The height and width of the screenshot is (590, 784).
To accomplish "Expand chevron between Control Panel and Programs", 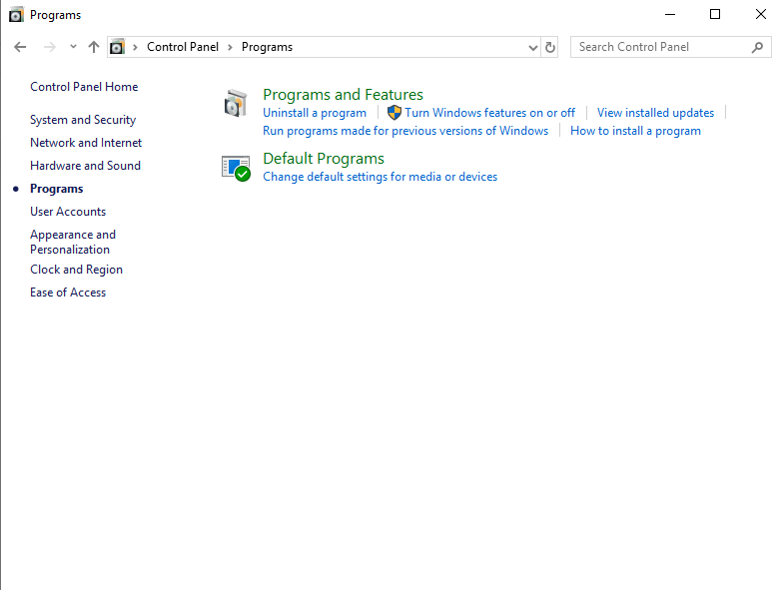I will click(x=230, y=47).
